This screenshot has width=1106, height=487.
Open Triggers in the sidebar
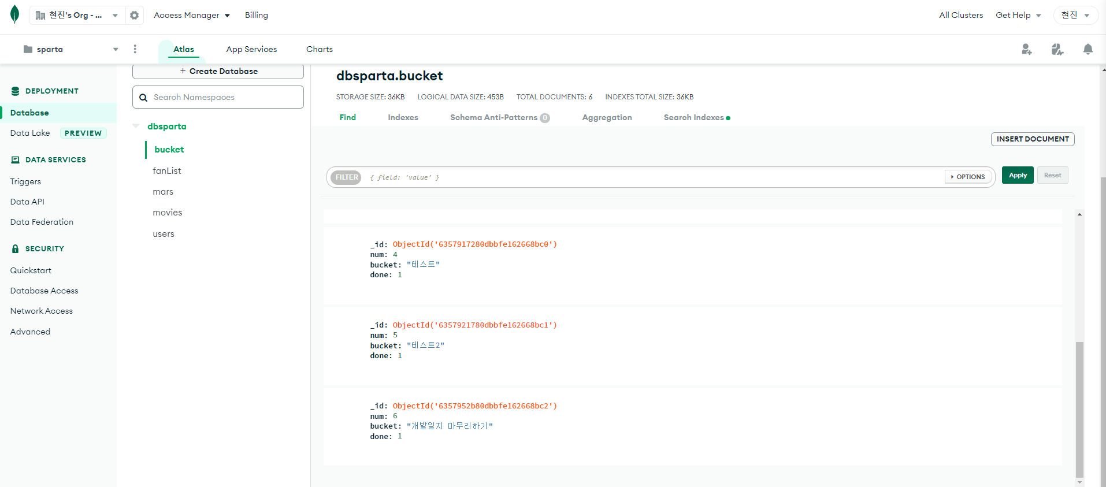[x=25, y=181]
